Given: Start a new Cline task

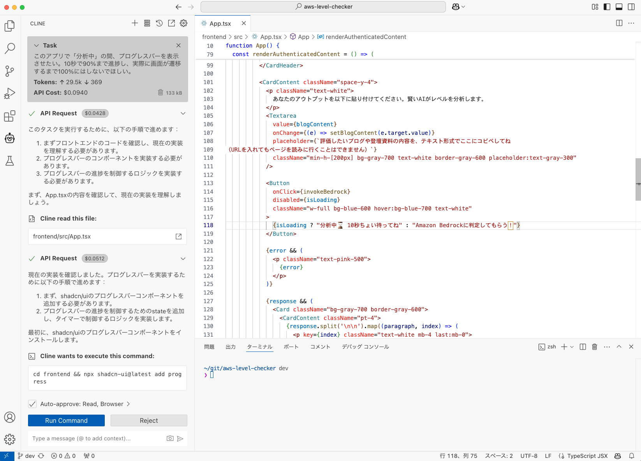Looking at the screenshot, I should [x=135, y=23].
